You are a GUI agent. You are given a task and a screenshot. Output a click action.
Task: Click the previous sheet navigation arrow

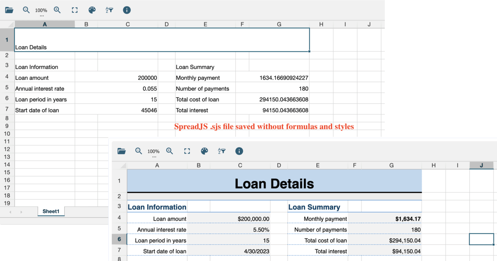[x=10, y=211]
